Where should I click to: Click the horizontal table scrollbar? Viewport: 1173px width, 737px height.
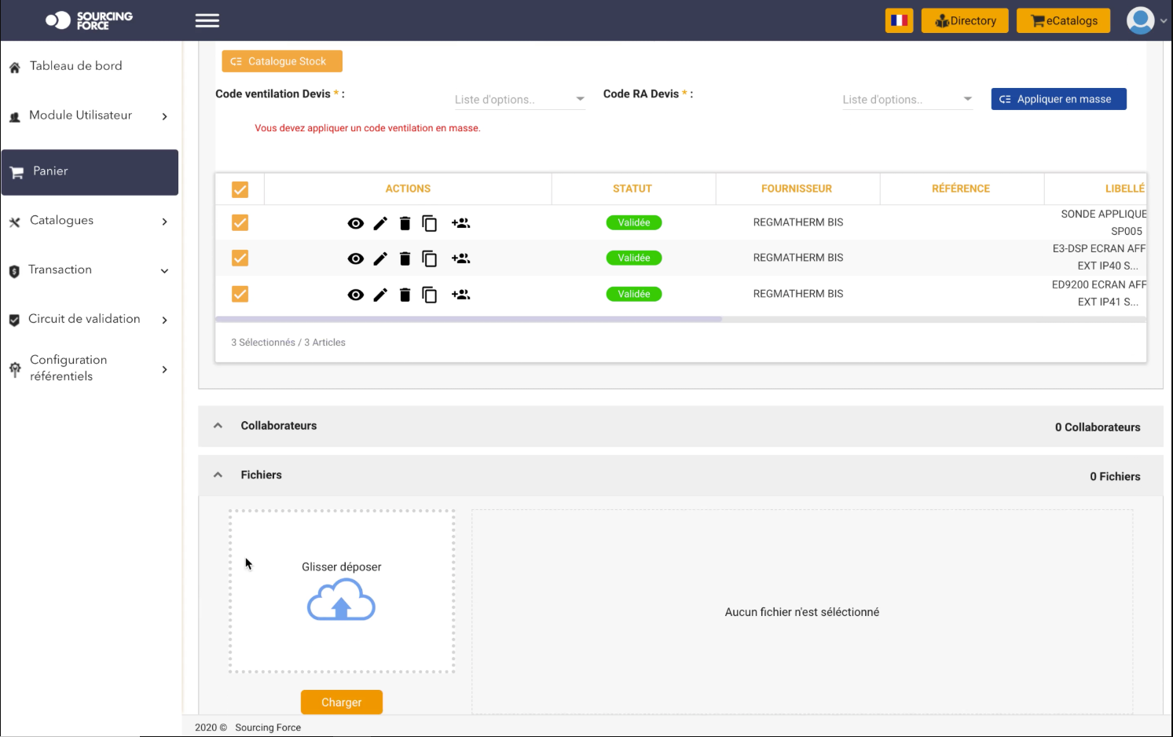[468, 319]
